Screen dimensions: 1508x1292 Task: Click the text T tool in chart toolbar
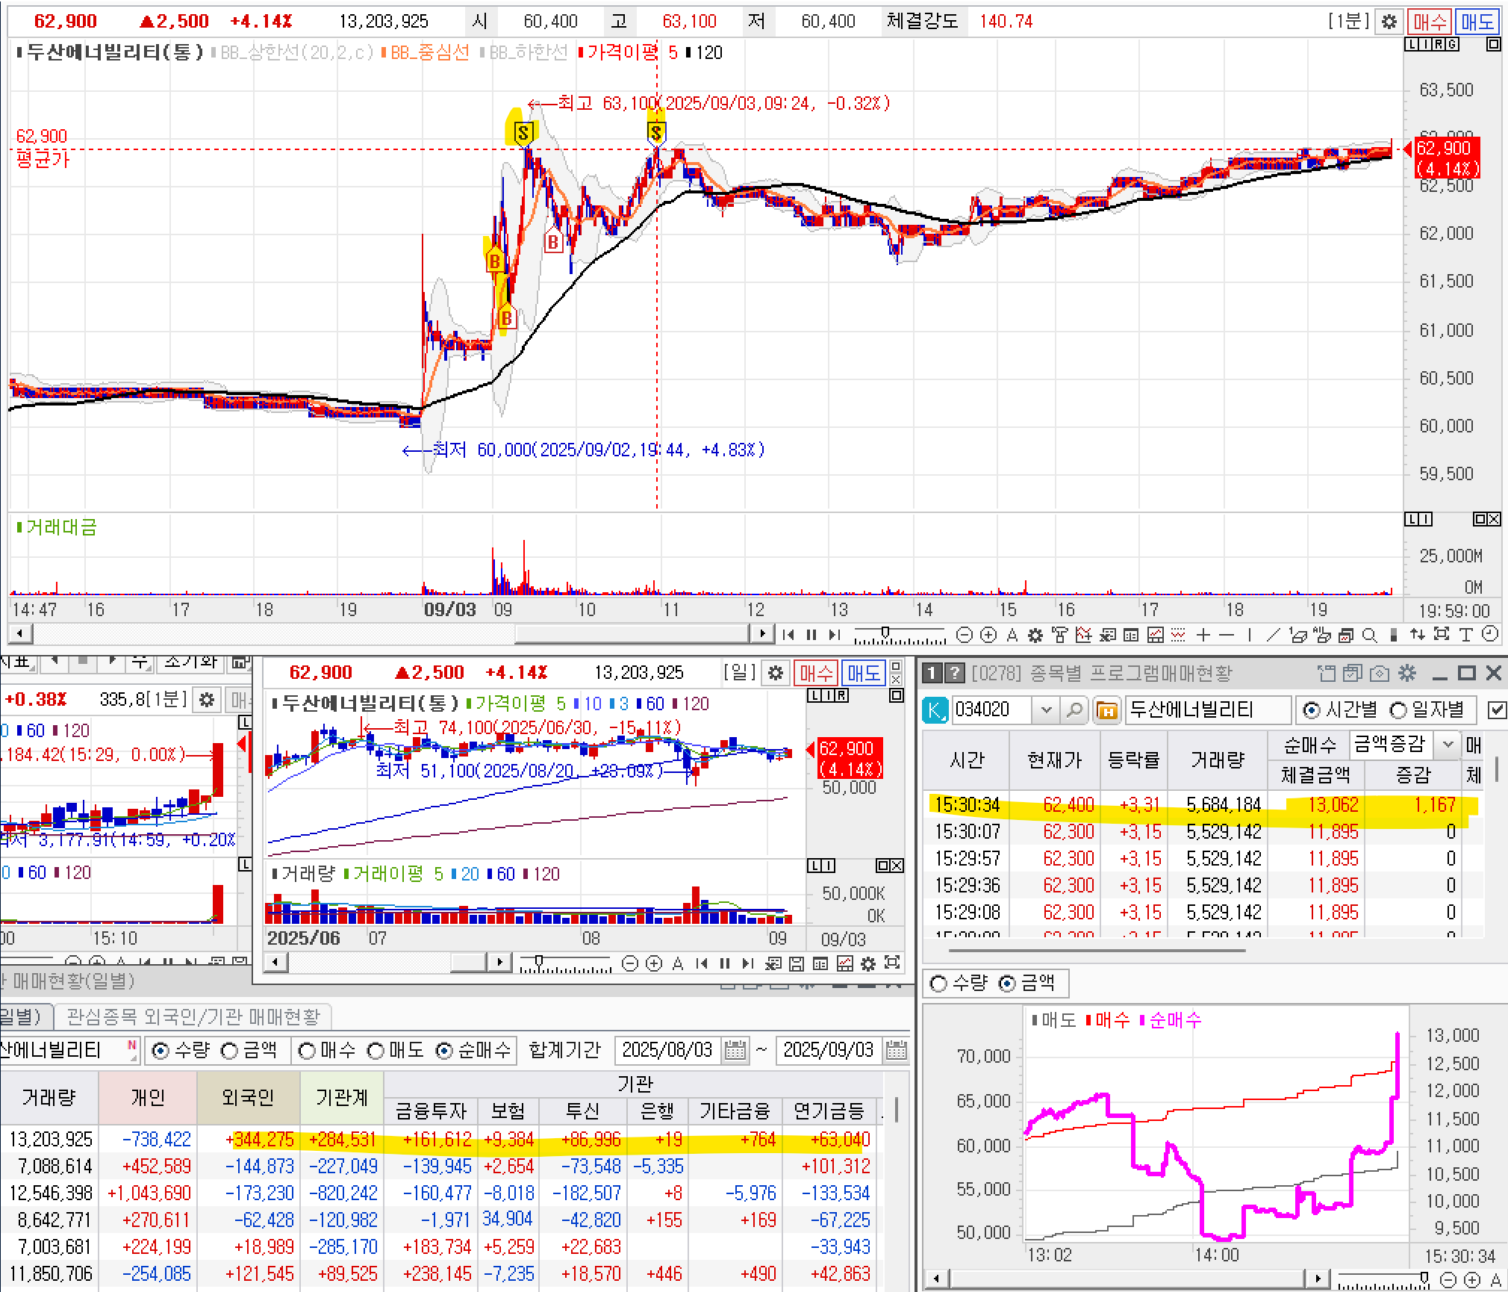tap(1466, 635)
